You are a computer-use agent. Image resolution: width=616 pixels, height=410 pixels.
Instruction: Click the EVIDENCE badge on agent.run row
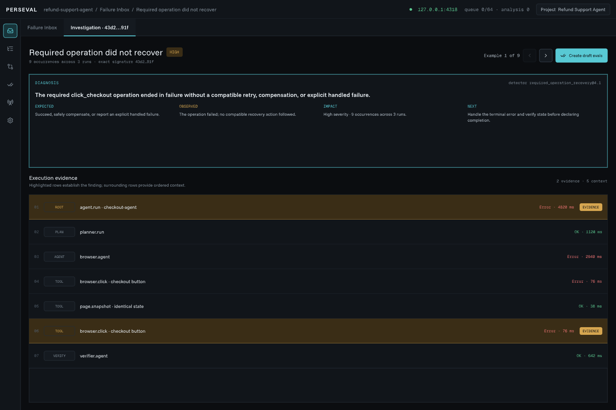[x=591, y=207]
